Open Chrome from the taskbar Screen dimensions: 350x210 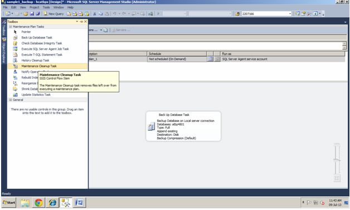(38, 203)
